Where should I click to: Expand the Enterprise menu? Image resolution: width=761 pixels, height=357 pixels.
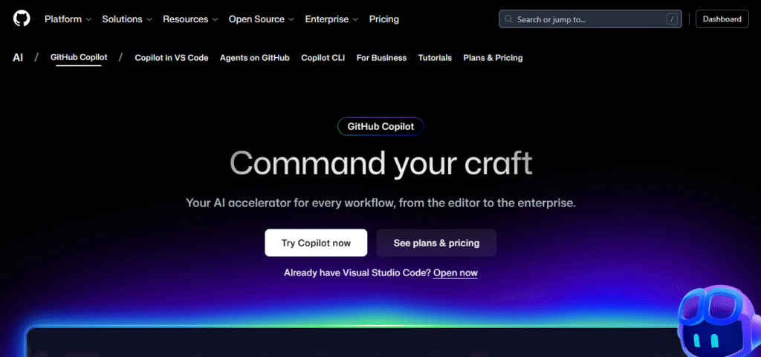click(331, 19)
